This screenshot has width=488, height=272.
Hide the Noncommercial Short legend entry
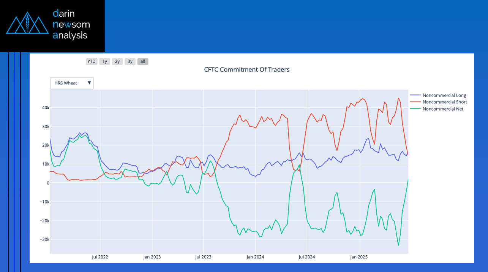click(445, 102)
